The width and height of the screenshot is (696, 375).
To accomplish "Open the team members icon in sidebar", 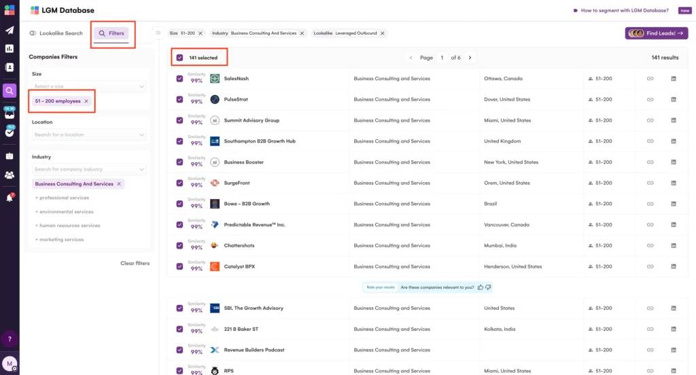I will click(x=10, y=175).
